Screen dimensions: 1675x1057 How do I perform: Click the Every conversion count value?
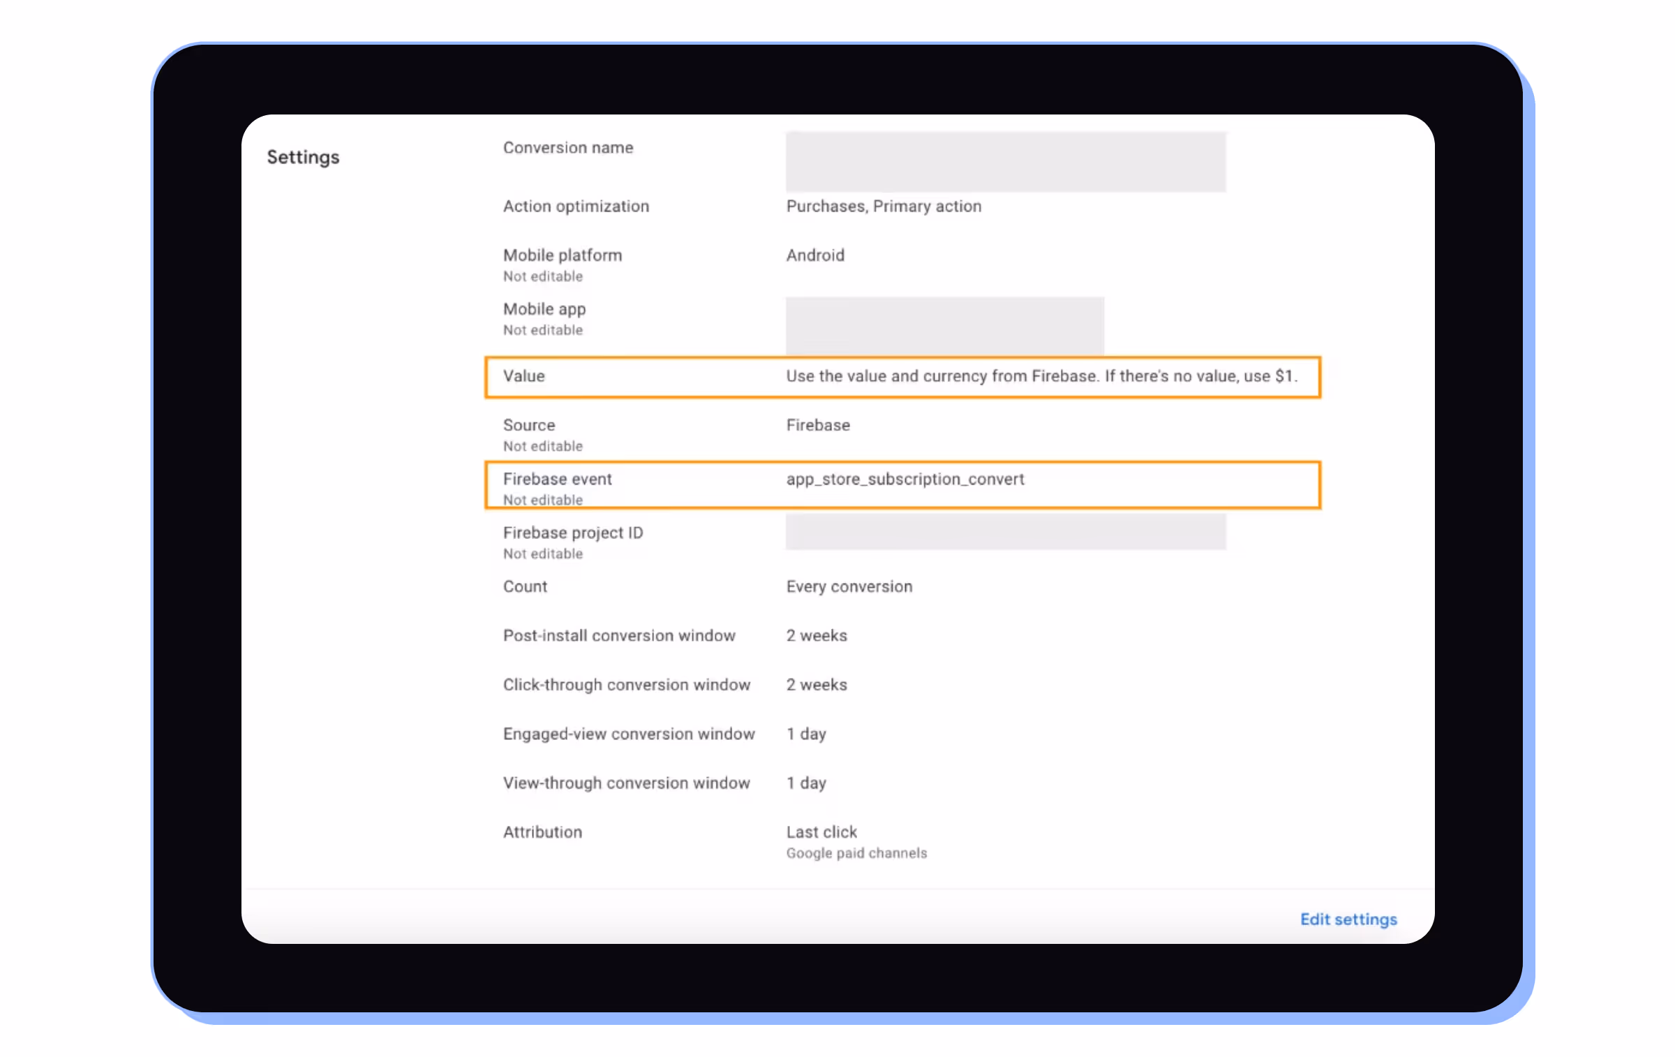(849, 586)
